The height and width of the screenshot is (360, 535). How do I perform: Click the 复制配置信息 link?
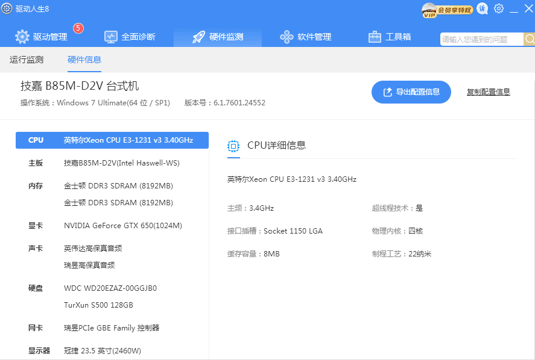point(489,92)
